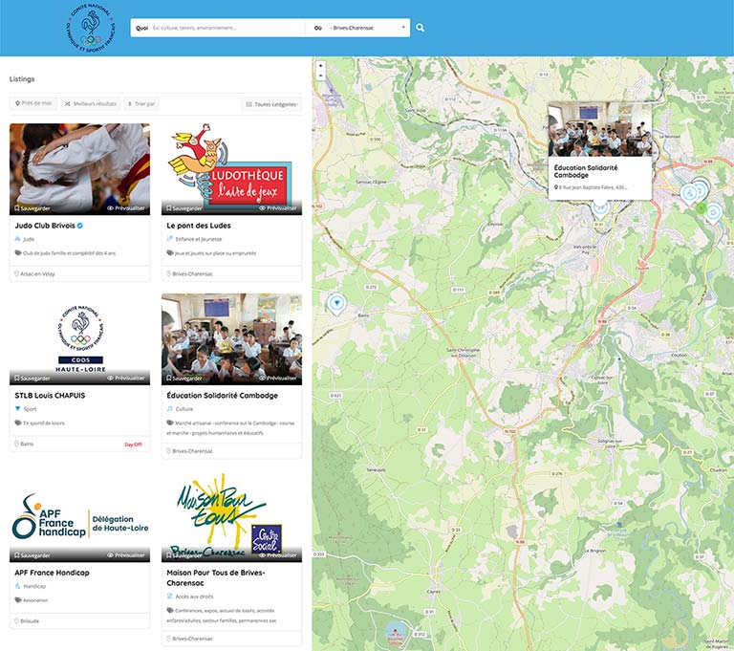Select the Meilleurs résultats sorting option
This screenshot has height=651, width=734.
(91, 103)
